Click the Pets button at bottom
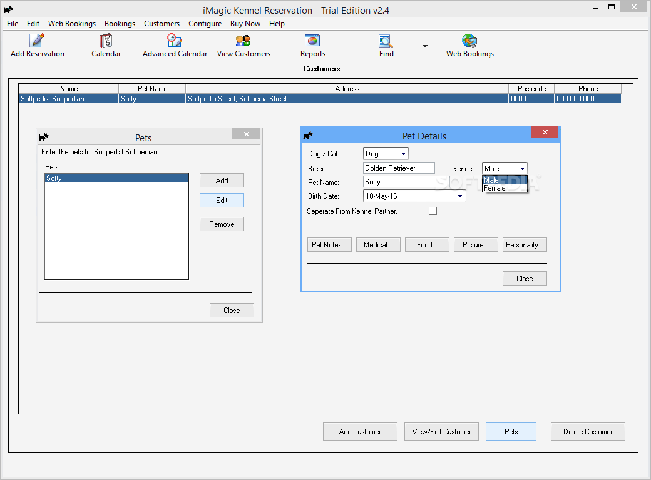Screen dimensions: 651x480 [511, 431]
